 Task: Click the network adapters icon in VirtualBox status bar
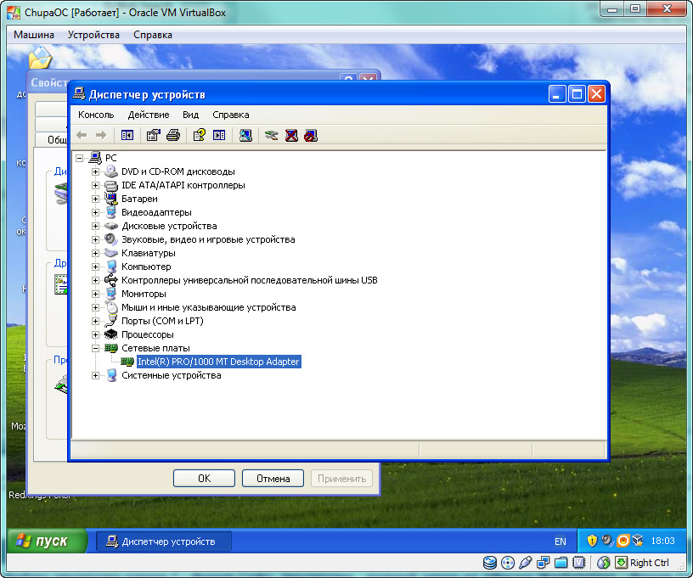(544, 563)
